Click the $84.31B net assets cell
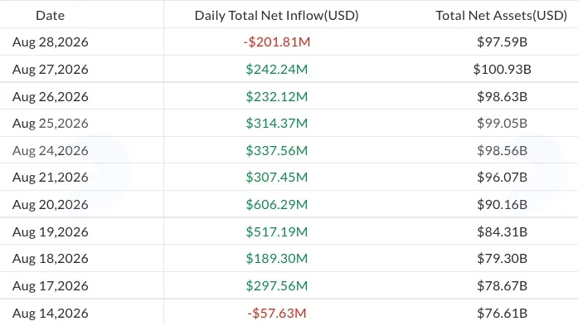The height and width of the screenshot is (331, 578). click(x=502, y=231)
